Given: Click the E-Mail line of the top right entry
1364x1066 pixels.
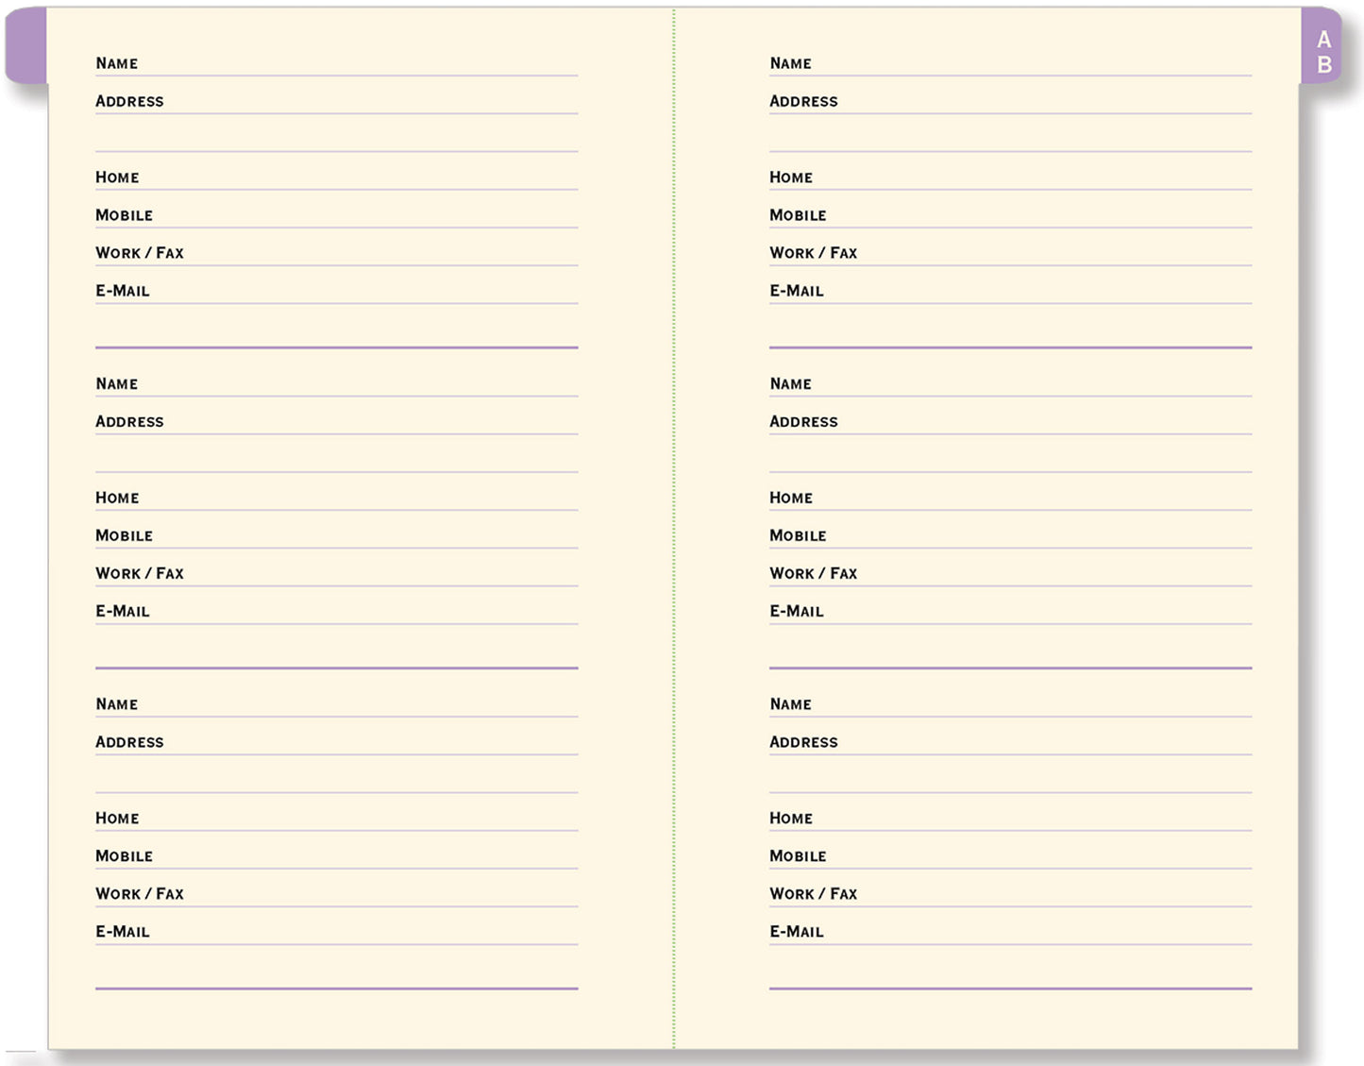Looking at the screenshot, I should [x=1010, y=296].
